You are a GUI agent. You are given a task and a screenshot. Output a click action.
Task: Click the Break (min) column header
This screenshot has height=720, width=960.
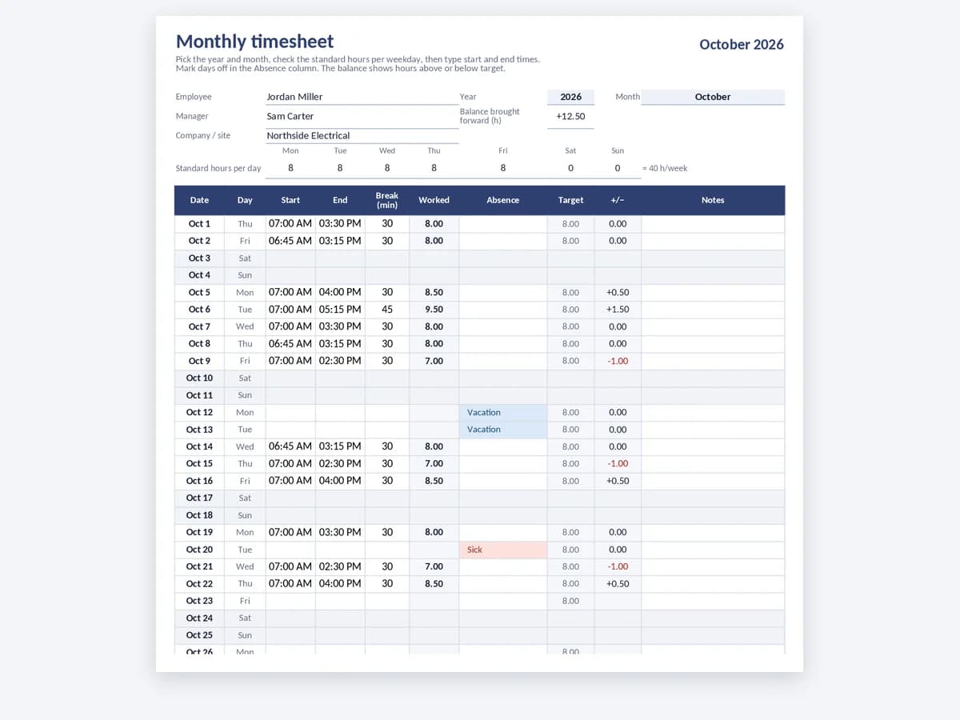point(387,200)
